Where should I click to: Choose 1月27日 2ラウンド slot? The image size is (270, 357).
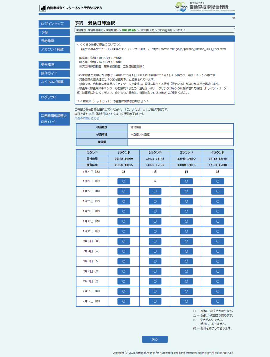pos(155,191)
